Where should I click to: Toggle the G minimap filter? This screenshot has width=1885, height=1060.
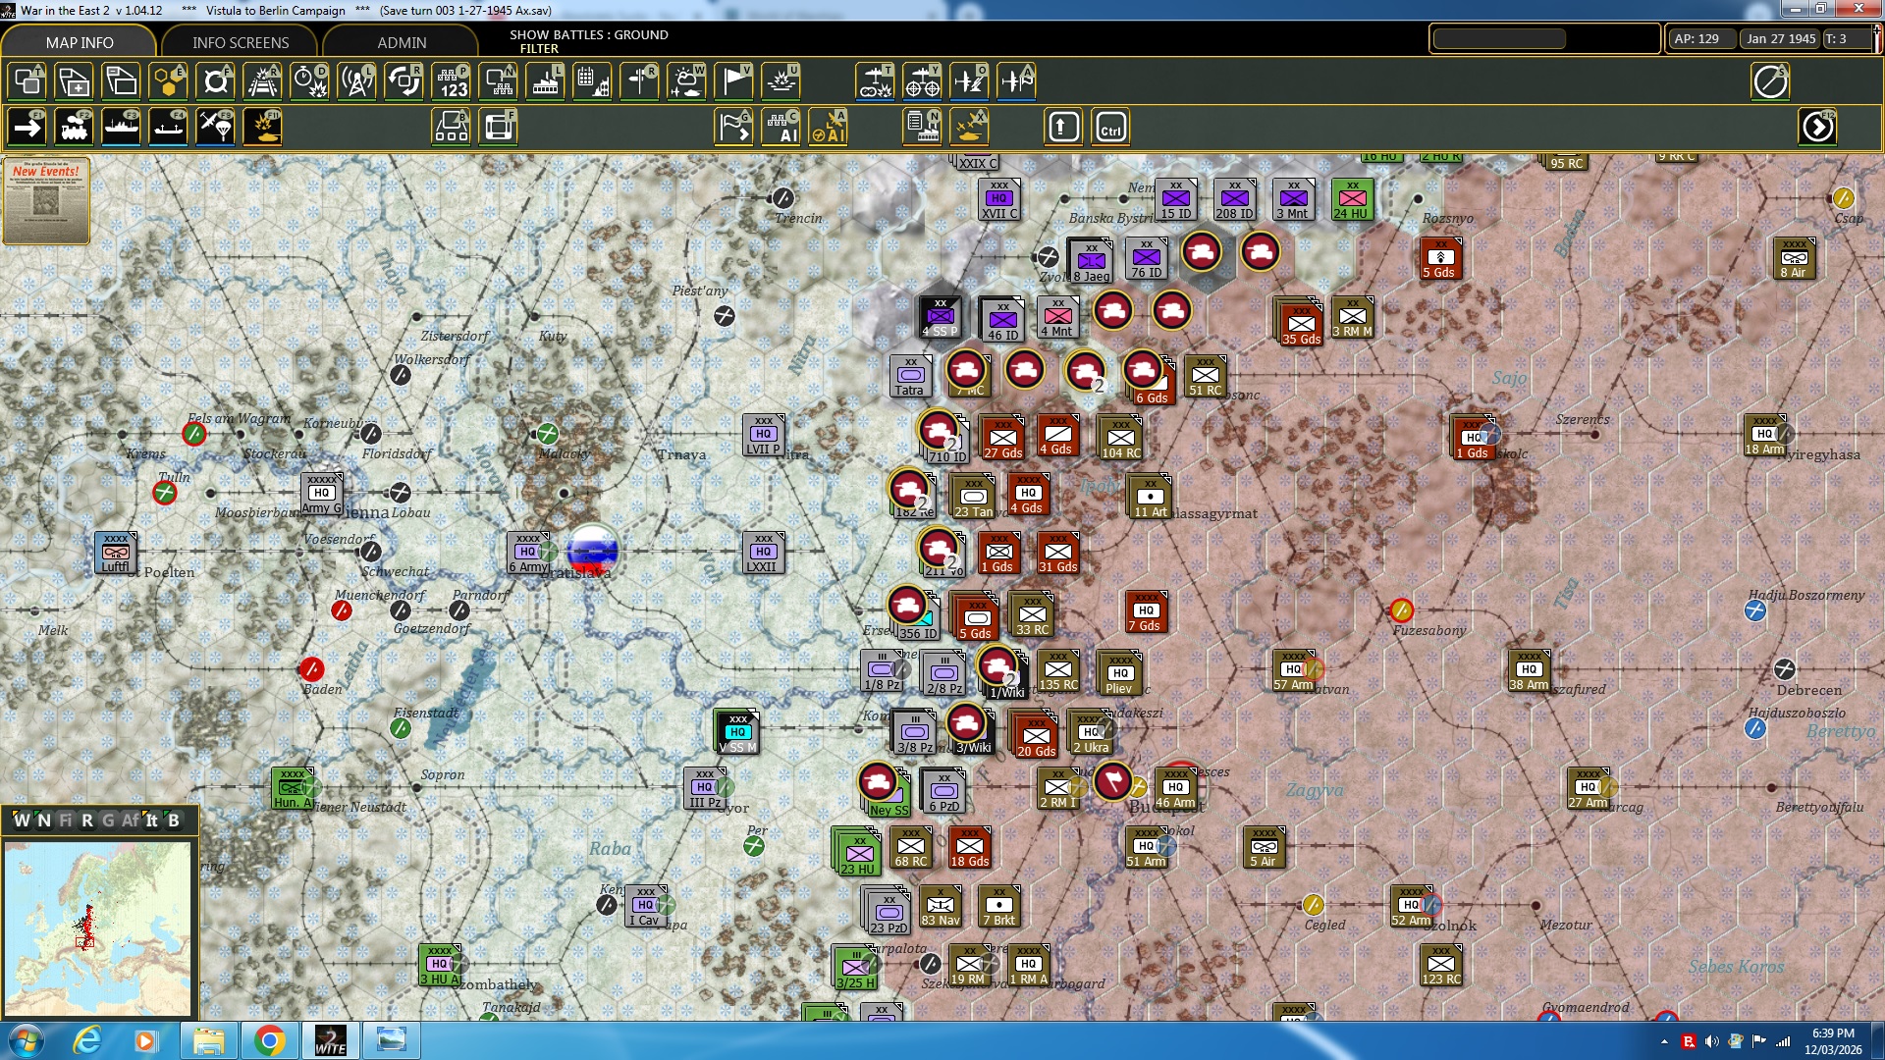108,821
